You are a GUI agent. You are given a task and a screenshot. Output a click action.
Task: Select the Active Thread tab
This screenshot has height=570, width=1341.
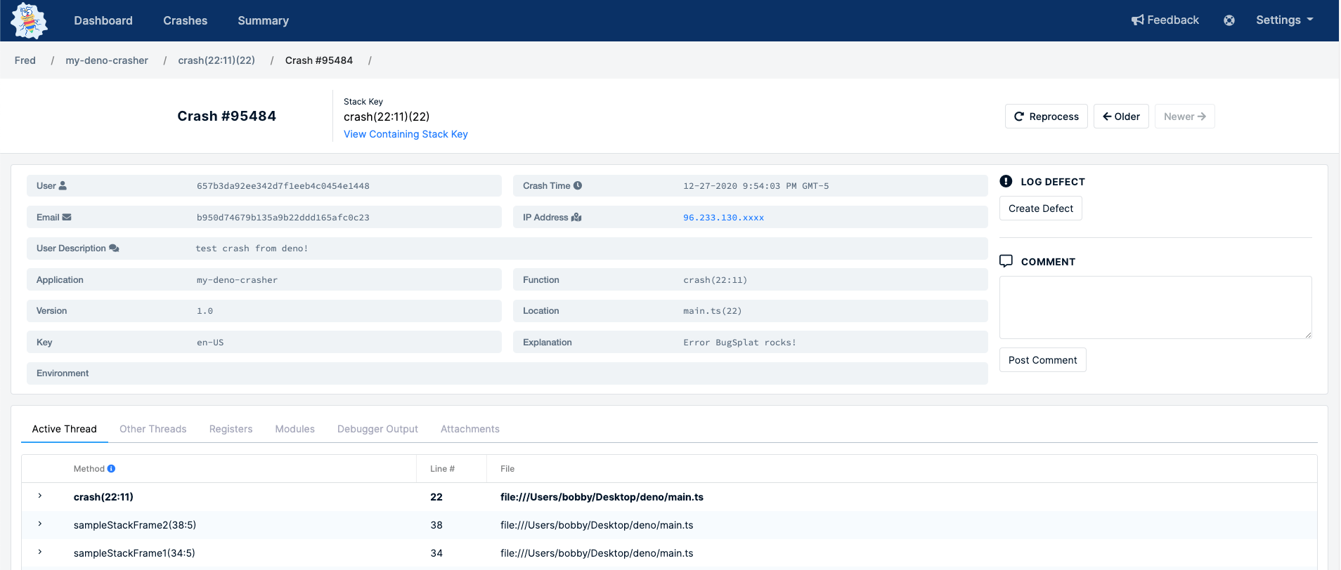coord(65,429)
